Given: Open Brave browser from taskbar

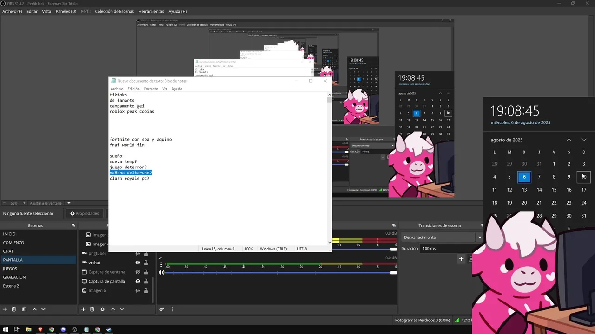Looking at the screenshot, I should (40, 329).
